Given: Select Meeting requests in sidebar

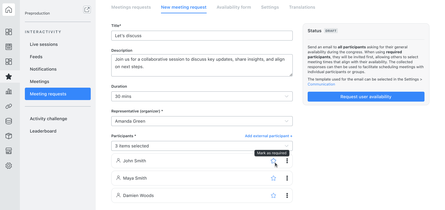Looking at the screenshot, I should tap(58, 94).
